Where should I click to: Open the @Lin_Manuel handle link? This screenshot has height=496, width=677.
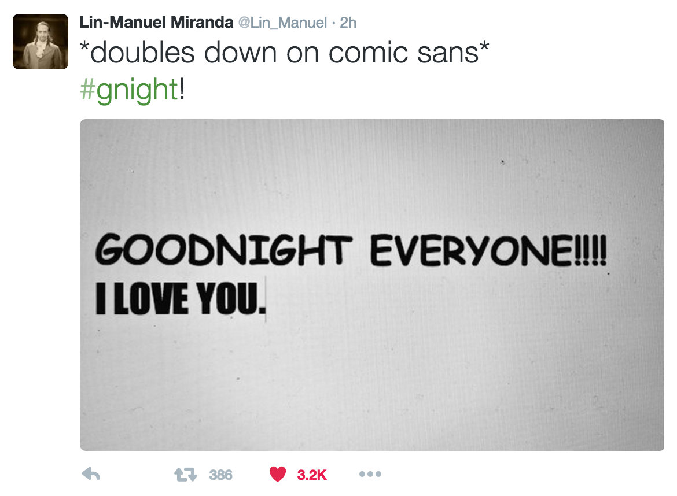(x=282, y=23)
